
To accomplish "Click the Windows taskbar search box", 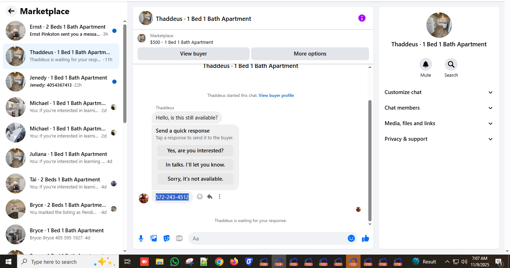I will (68, 262).
